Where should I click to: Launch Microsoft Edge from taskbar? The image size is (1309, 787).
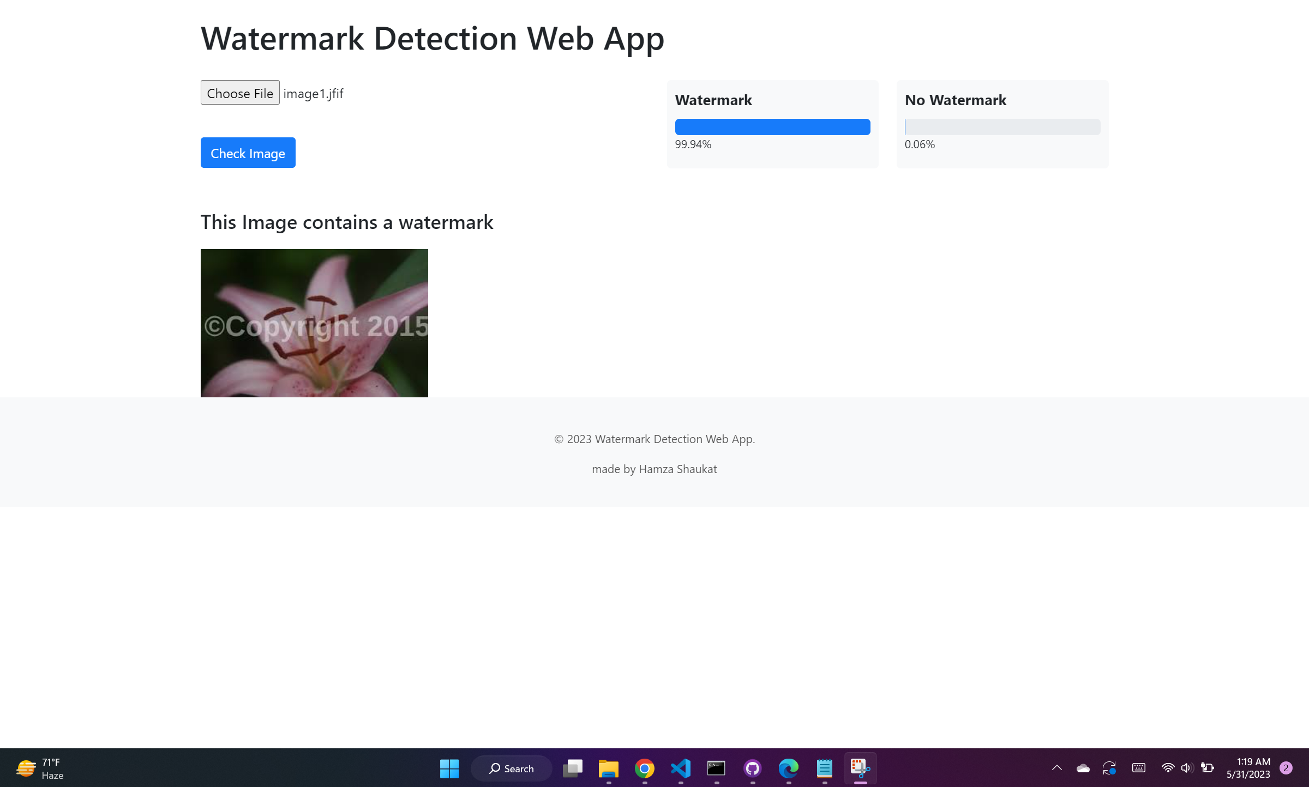click(789, 768)
